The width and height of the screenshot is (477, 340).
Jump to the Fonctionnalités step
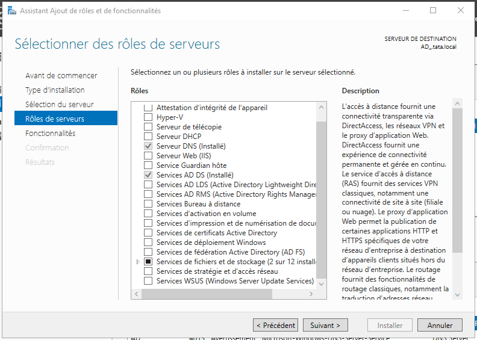[x=50, y=133]
